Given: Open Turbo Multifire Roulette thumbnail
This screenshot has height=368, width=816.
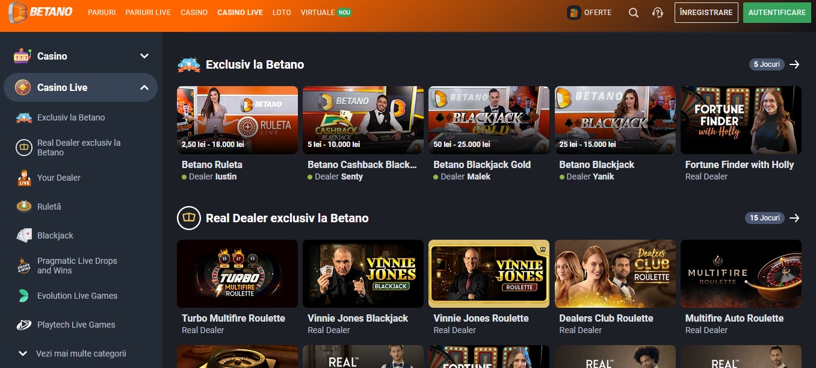Looking at the screenshot, I should pyautogui.click(x=237, y=273).
